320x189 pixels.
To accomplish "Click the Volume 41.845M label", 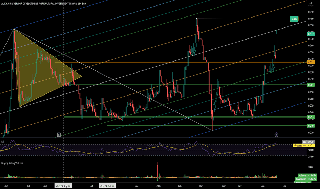I will click(308, 175).
